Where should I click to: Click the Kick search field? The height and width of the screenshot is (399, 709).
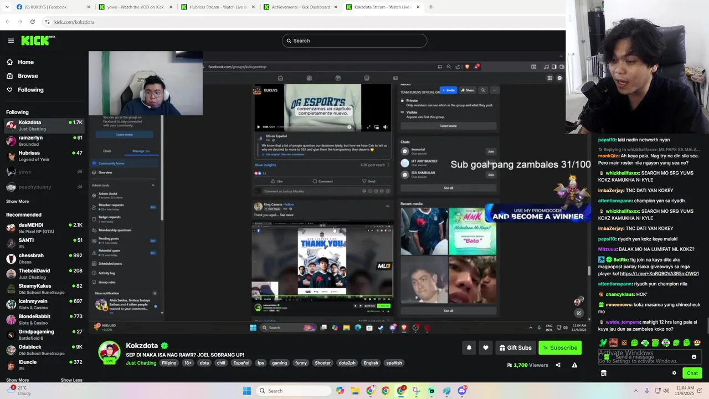click(x=354, y=40)
